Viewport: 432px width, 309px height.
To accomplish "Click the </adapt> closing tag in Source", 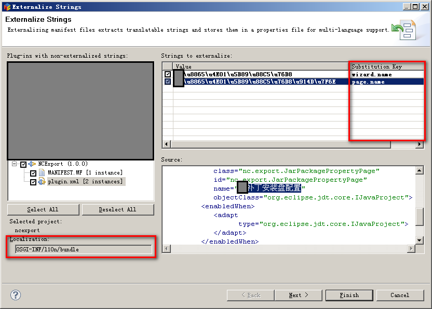I will tap(230, 233).
